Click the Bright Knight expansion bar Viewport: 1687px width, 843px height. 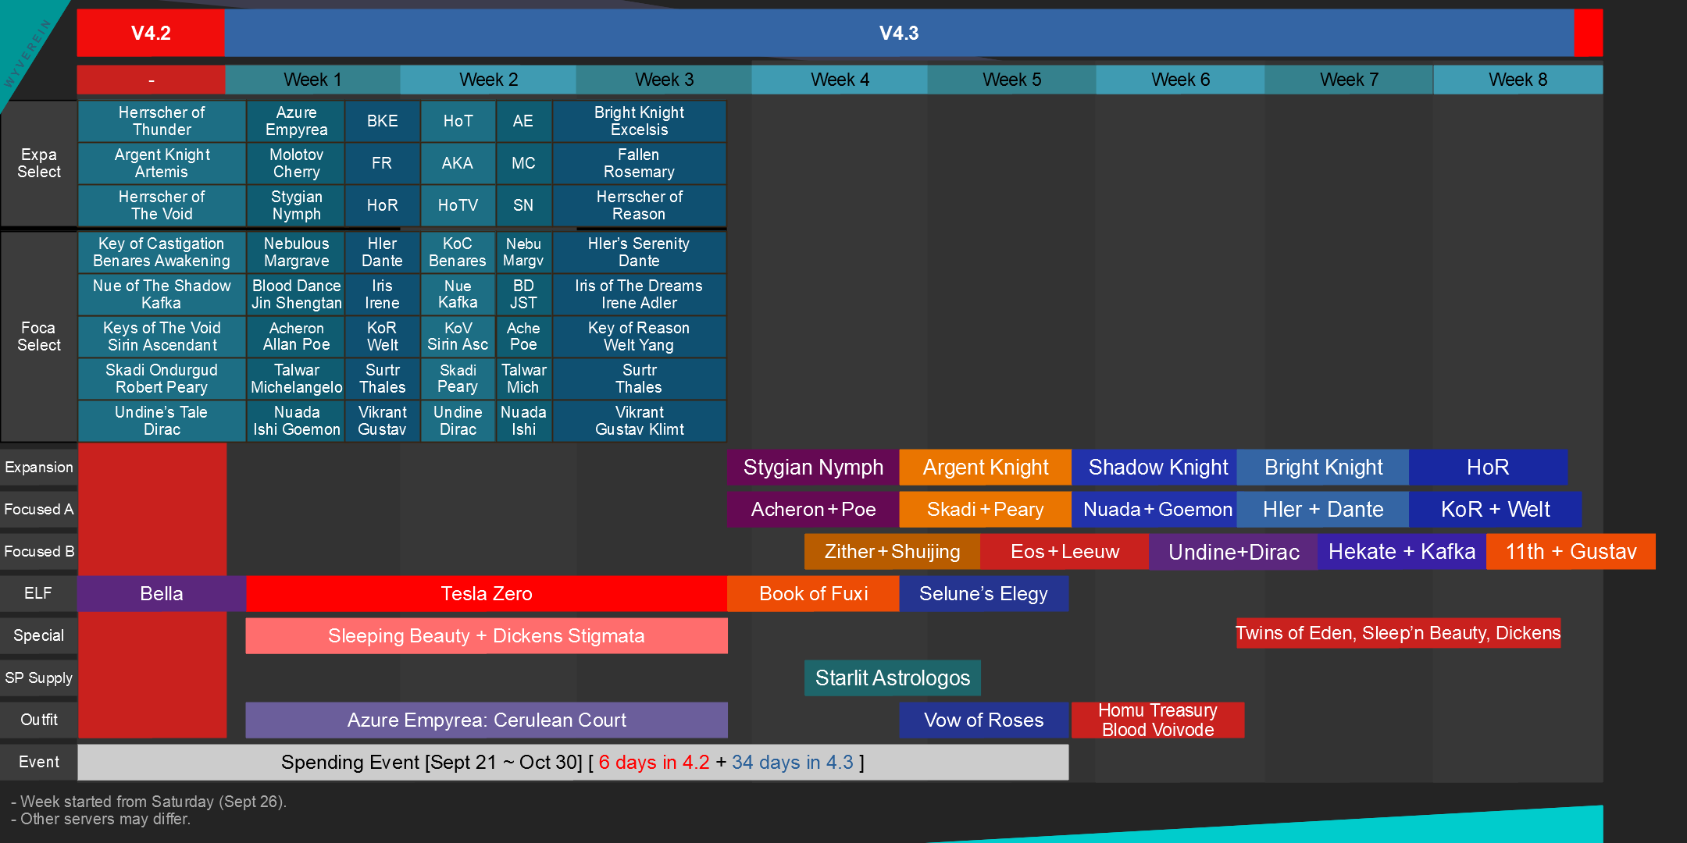(x=1323, y=467)
